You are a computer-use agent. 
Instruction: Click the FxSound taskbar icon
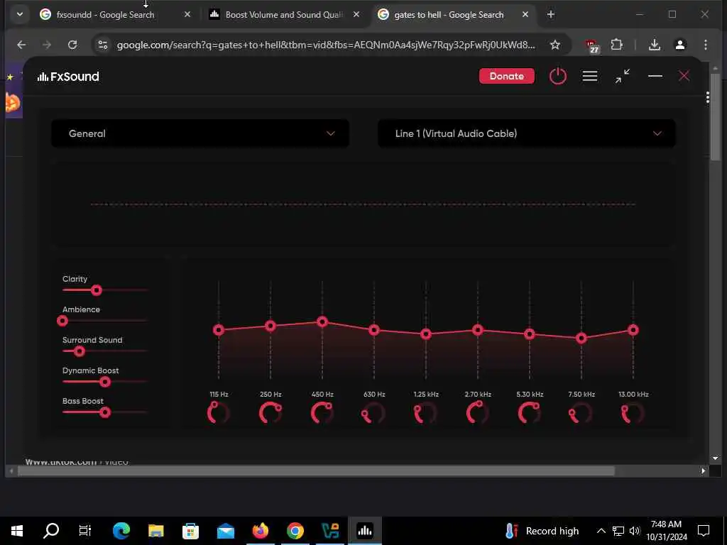point(365,531)
